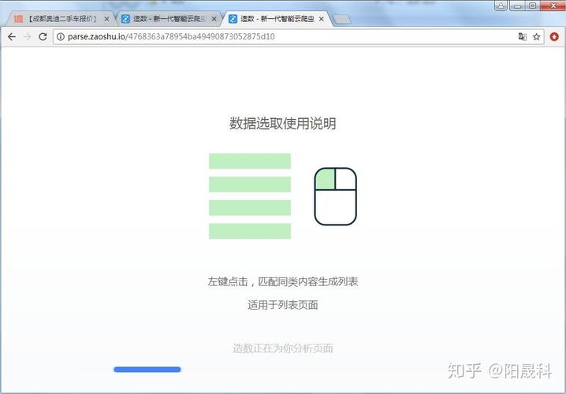
Task: Open the red extension icon in toolbar
Action: click(x=554, y=36)
